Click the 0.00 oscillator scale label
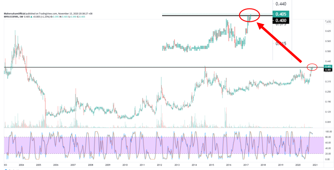The height and width of the screenshot is (170, 334). 328,159
